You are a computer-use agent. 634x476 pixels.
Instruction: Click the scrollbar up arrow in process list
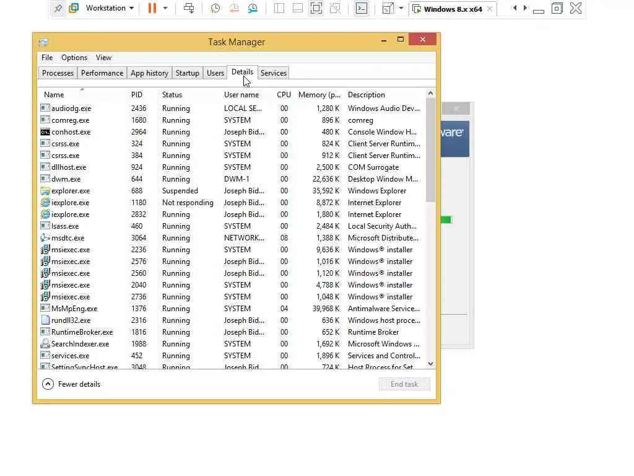tap(431, 94)
